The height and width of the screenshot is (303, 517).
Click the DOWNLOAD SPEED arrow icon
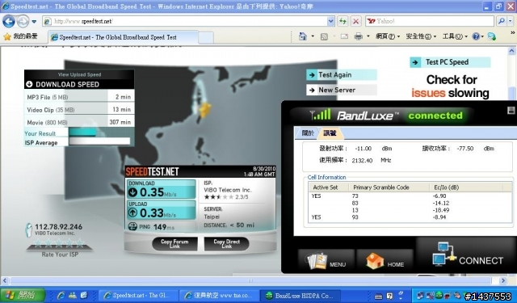point(29,84)
